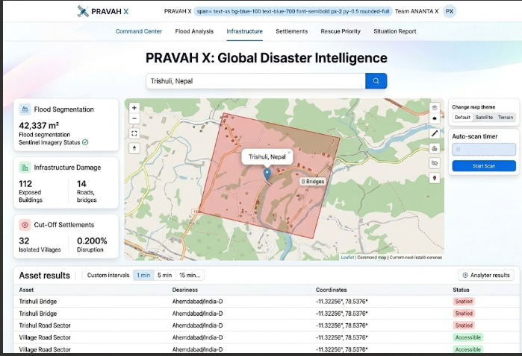Close the Trishuli, Nepal map popup
This screenshot has width=522, height=356.
tap(289, 153)
